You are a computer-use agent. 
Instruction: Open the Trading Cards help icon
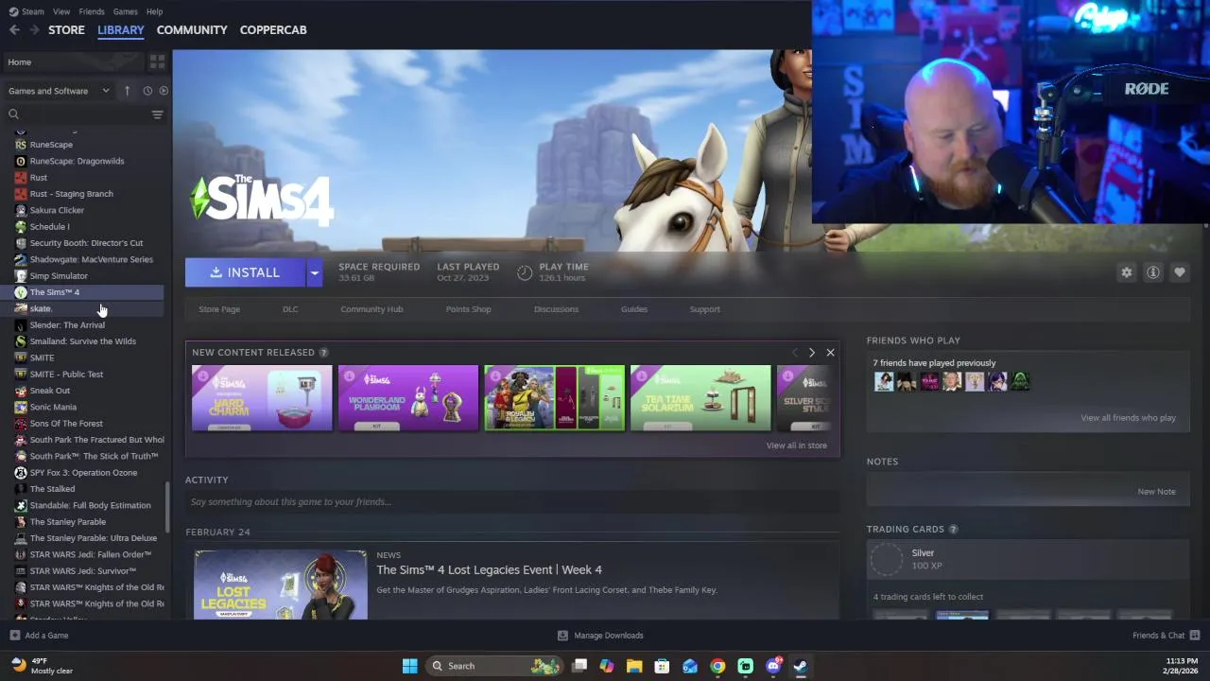[x=953, y=530]
